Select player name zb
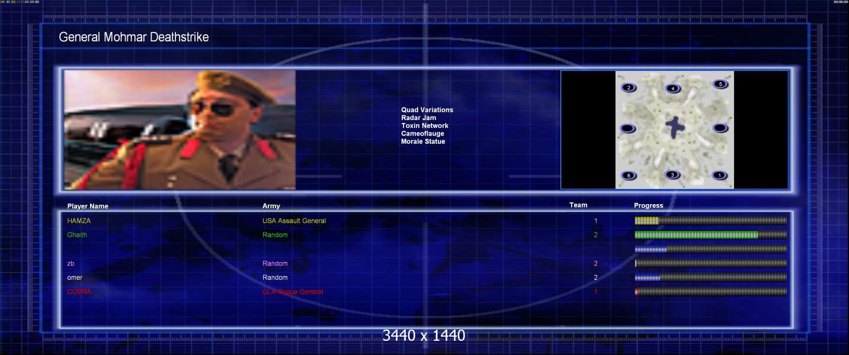Viewport: 849px width, 355px height. [71, 263]
